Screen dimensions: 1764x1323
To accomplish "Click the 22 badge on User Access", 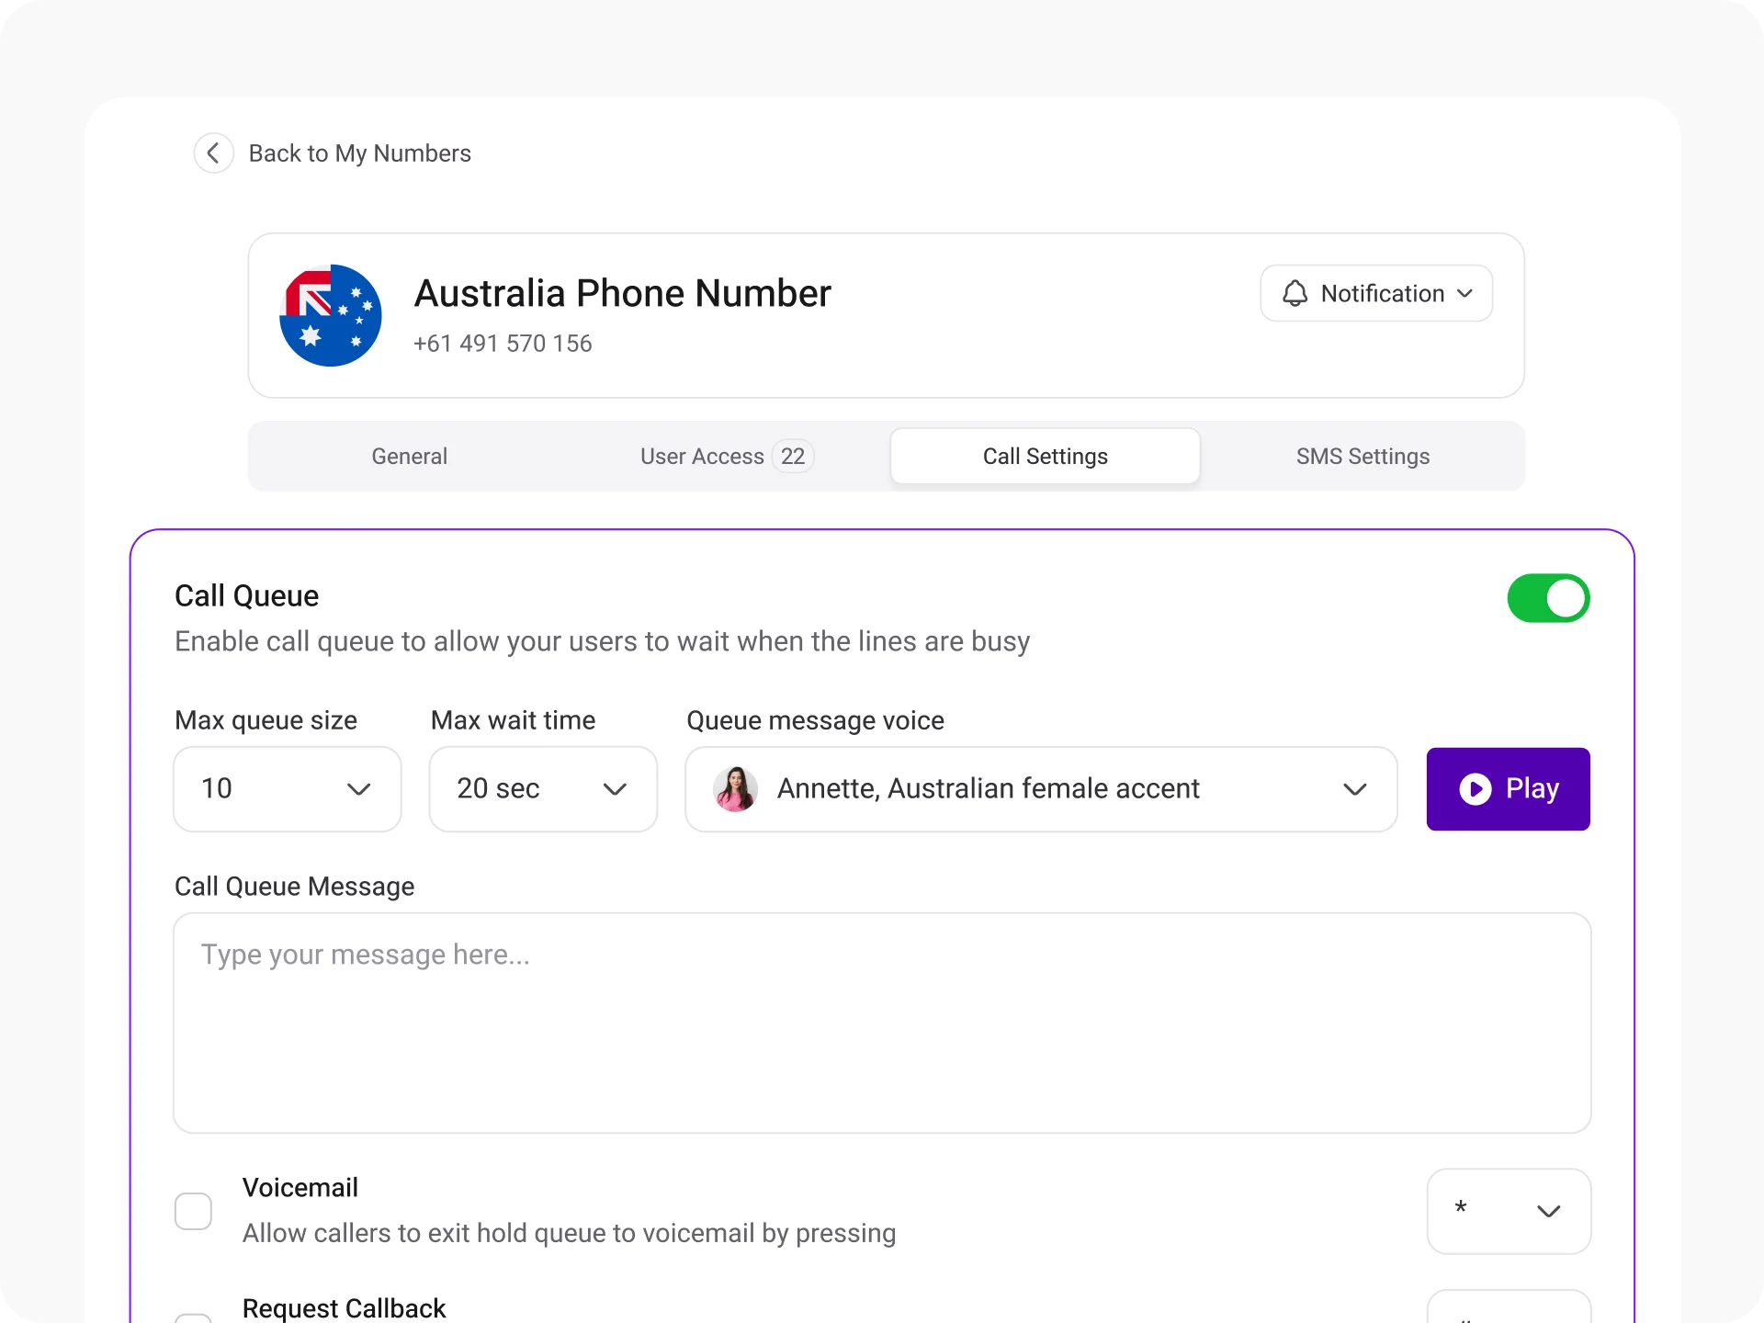I will pyautogui.click(x=793, y=456).
